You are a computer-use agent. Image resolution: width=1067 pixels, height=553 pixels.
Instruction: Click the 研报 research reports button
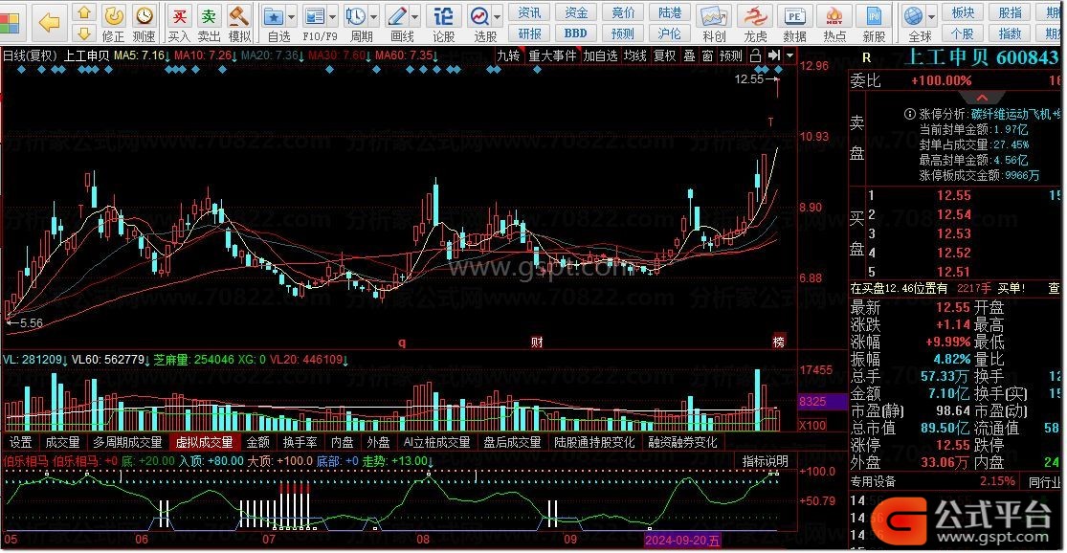529,33
